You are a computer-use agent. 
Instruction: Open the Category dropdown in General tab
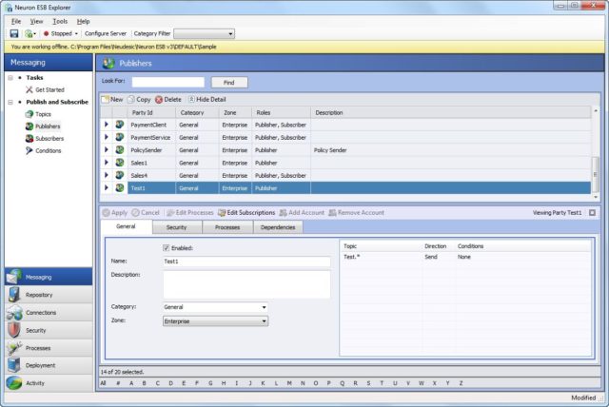coord(215,307)
